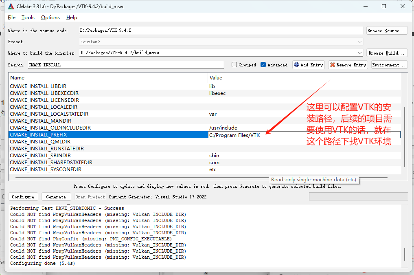
Task: Maximize the CMake window
Action: 384,7
